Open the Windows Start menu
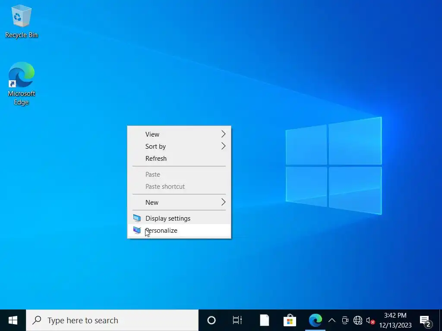The width and height of the screenshot is (442, 331). point(13,320)
